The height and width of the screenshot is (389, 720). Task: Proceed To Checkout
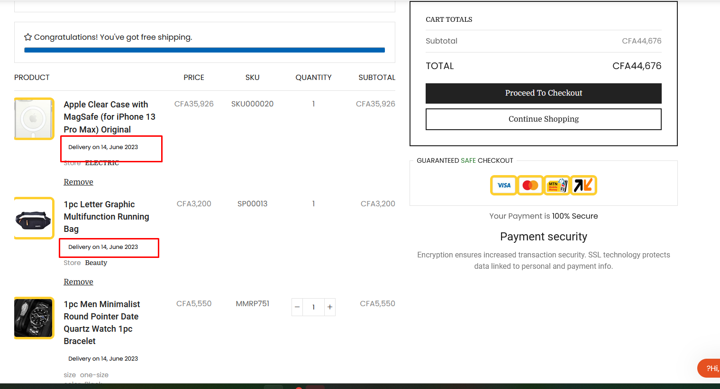[544, 93]
